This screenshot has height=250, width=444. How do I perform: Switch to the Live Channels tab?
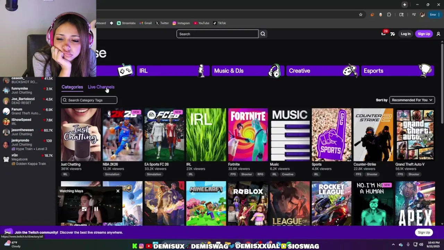click(x=101, y=87)
